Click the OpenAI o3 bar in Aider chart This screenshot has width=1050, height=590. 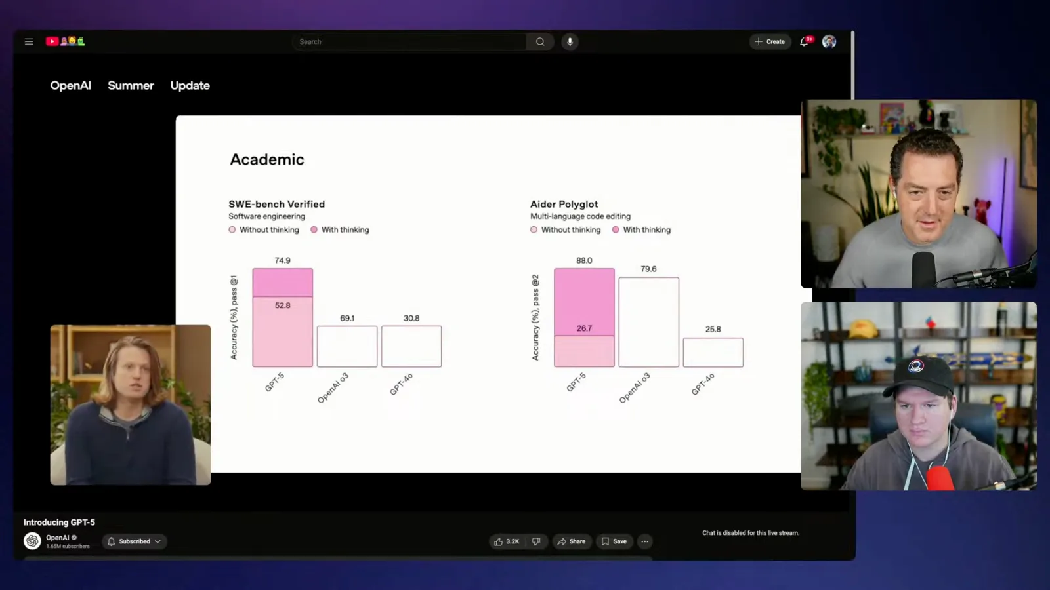(648, 322)
